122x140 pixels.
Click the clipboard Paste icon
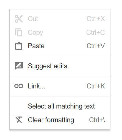(x=19, y=46)
